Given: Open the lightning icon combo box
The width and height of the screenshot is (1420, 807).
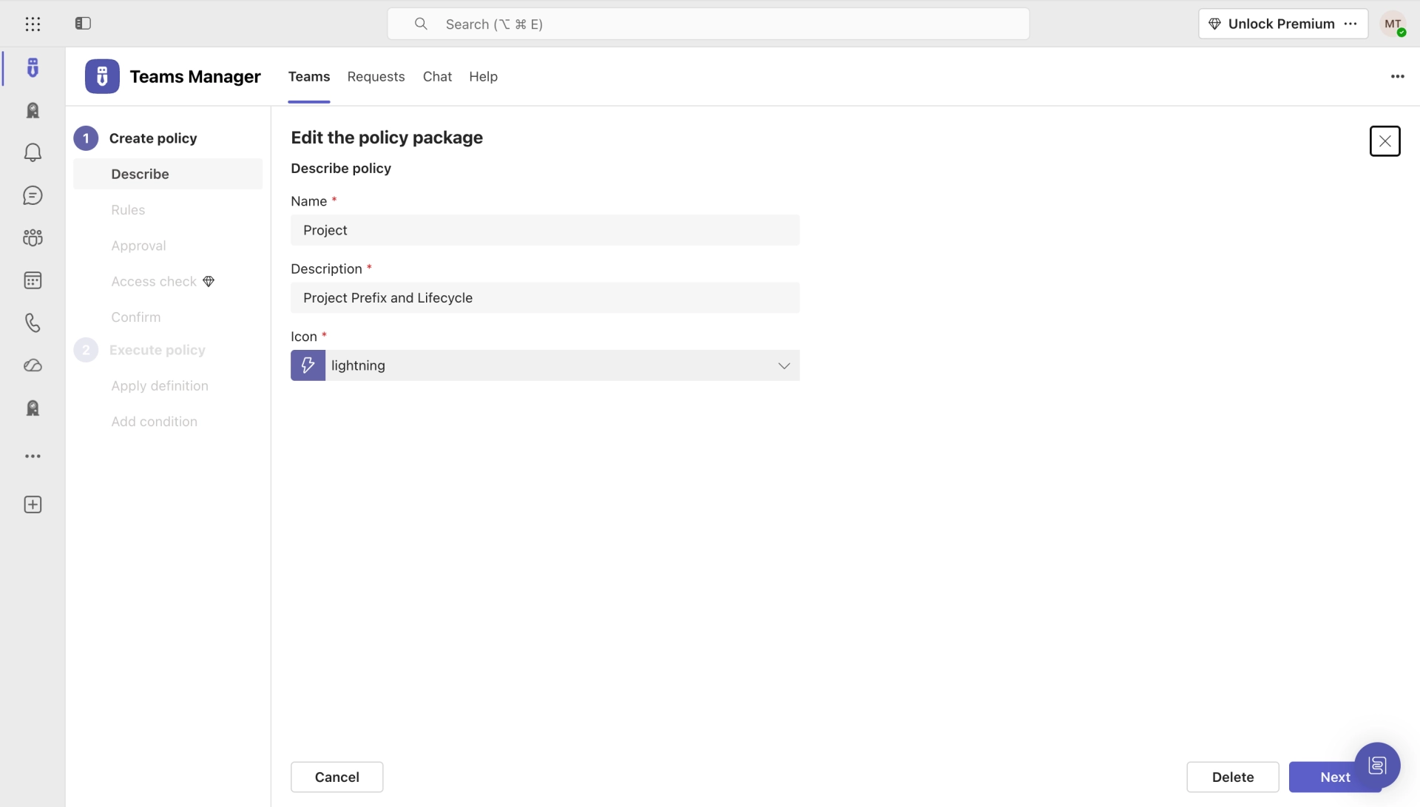Looking at the screenshot, I should tap(545, 365).
